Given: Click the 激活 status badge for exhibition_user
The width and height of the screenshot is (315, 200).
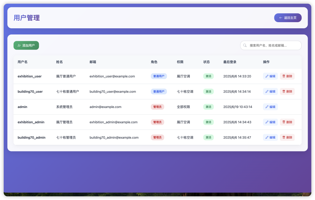Looking at the screenshot, I should coord(208,76).
